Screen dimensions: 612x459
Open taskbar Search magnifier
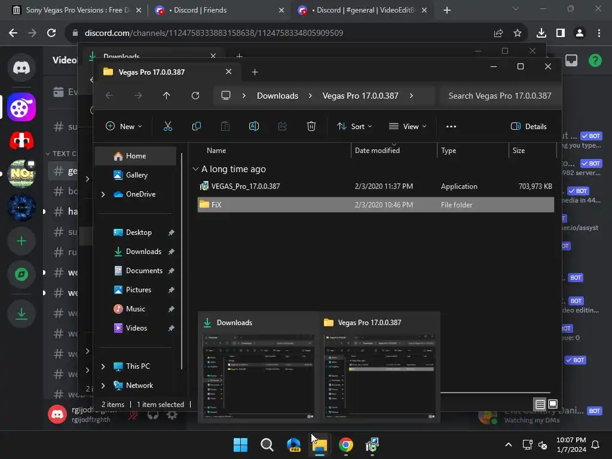click(x=267, y=445)
